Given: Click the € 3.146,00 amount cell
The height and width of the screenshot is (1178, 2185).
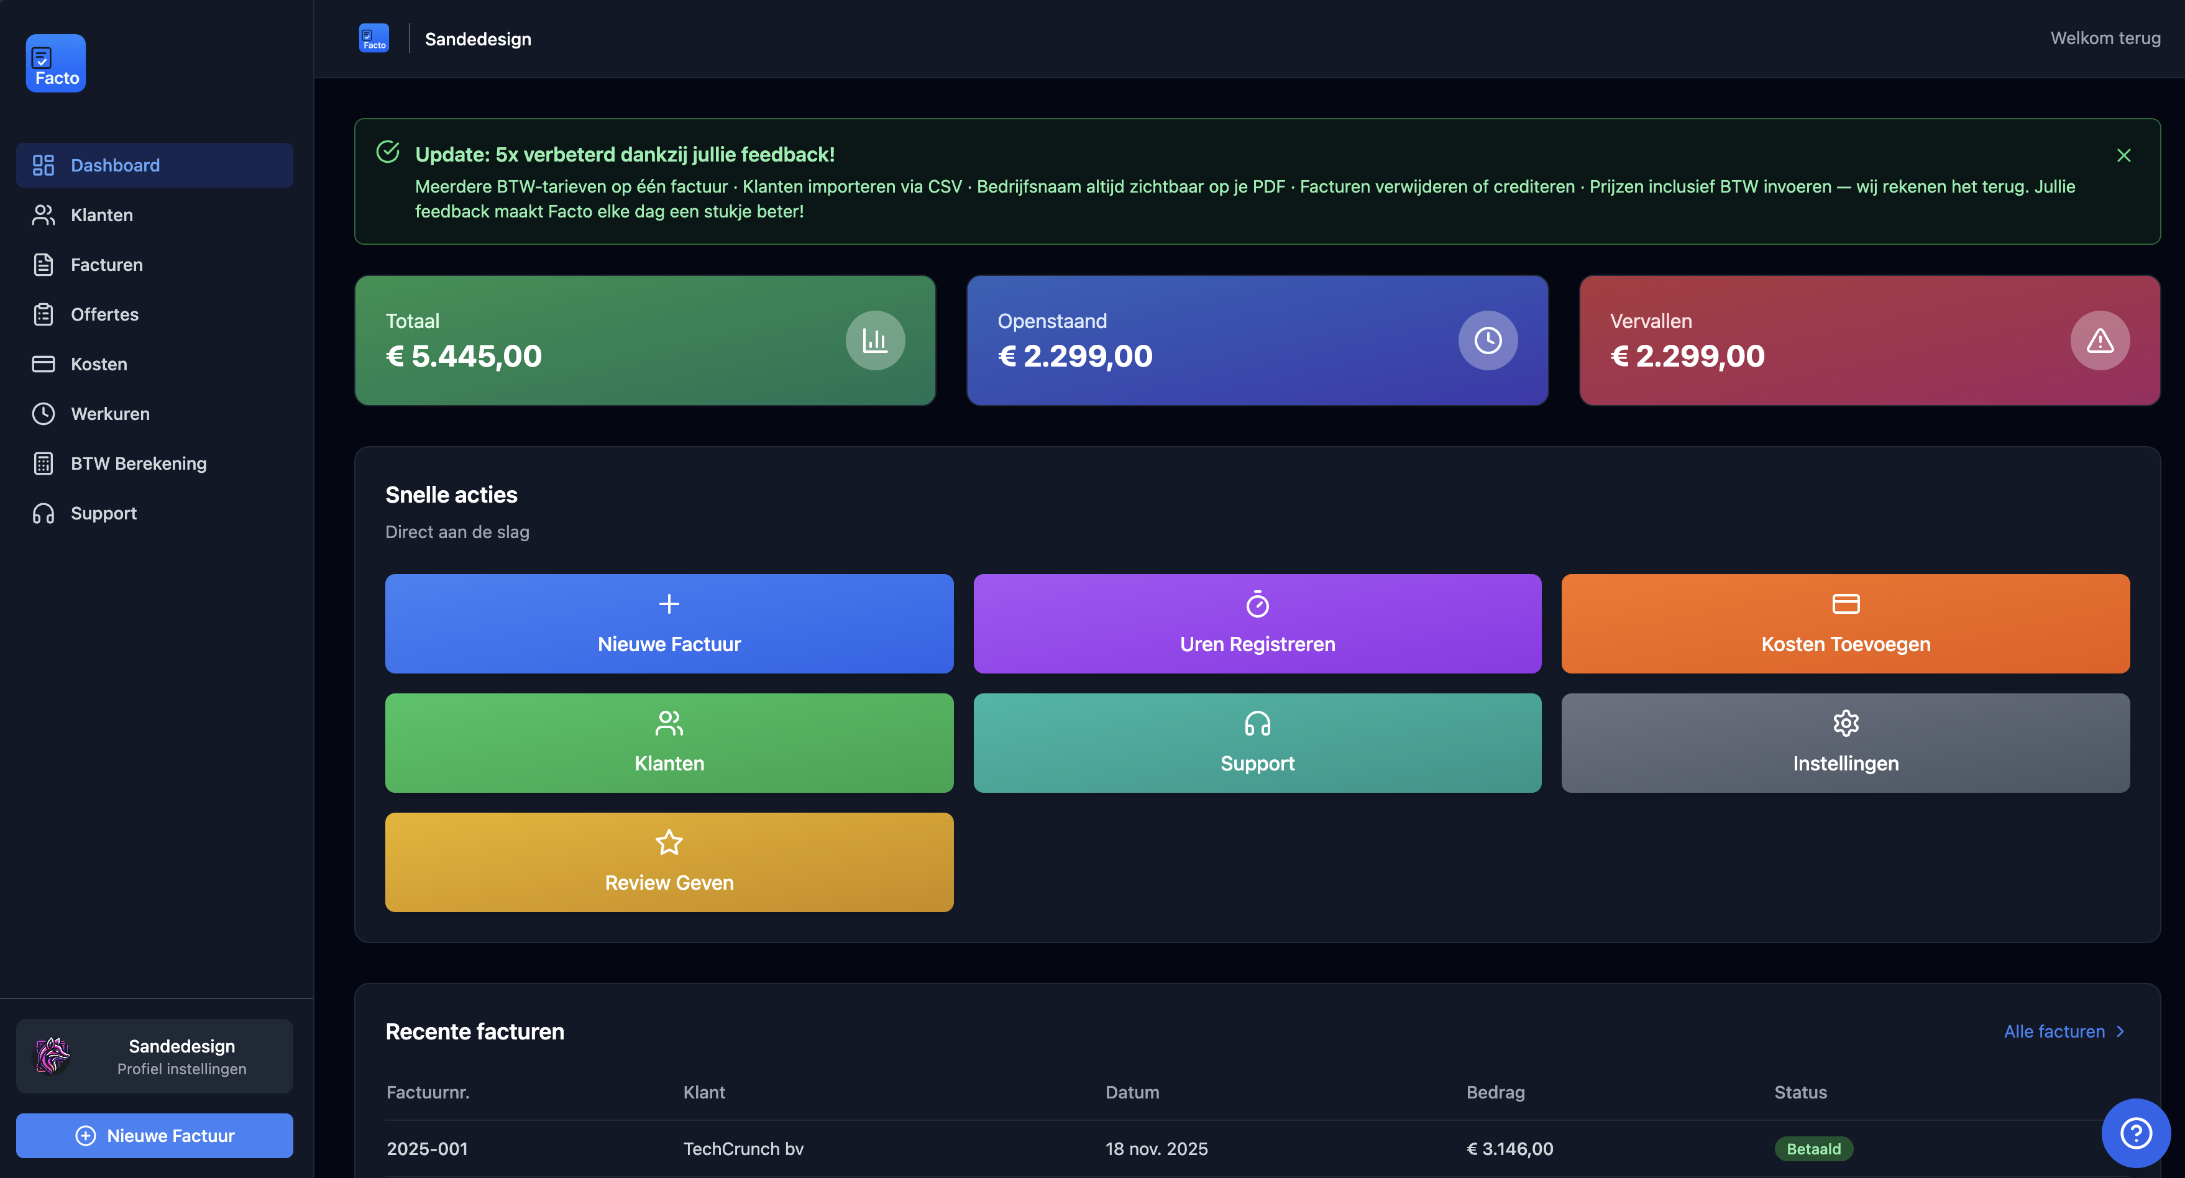Looking at the screenshot, I should pos(1510,1149).
